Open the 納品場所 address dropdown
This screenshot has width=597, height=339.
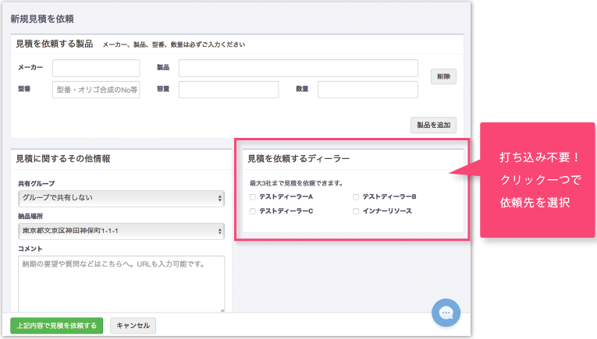(x=121, y=231)
